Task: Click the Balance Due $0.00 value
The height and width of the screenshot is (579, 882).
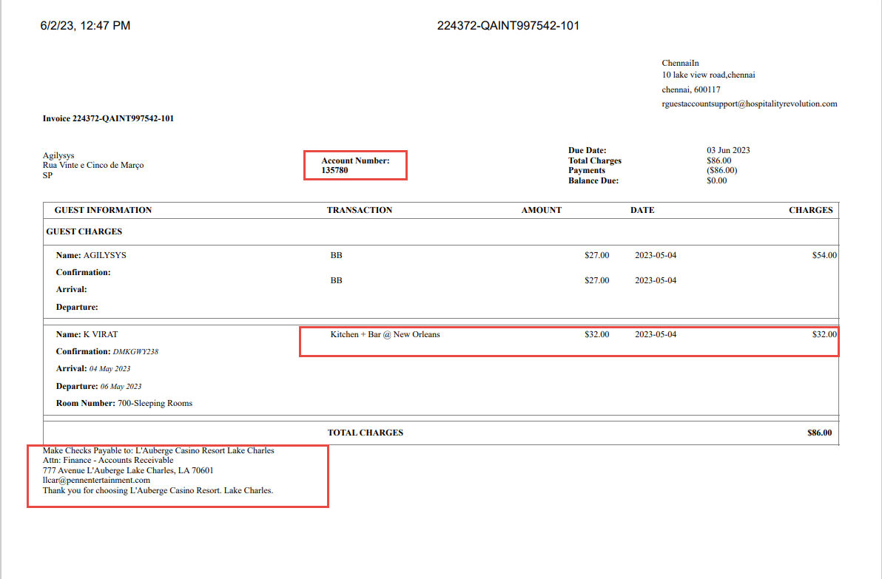Action: pos(716,180)
